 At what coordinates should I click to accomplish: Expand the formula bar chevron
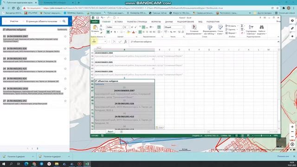(x=278, y=42)
